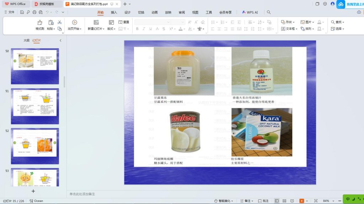Open the font name combo box
Screen dimensions: 364x204
click(x=152, y=22)
